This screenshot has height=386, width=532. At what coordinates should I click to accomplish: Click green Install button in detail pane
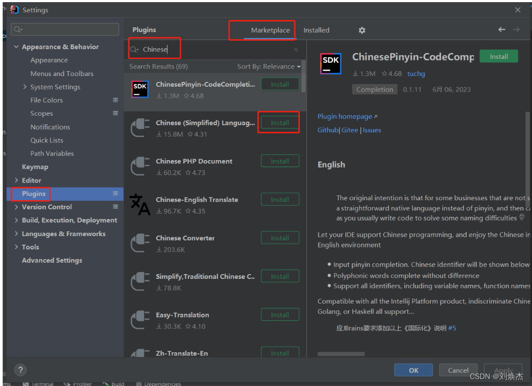click(x=499, y=56)
